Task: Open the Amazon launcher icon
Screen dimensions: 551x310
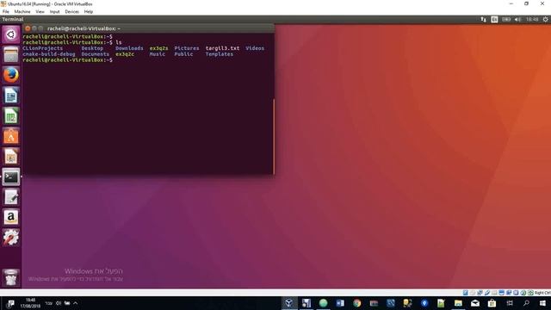Action: point(11,217)
